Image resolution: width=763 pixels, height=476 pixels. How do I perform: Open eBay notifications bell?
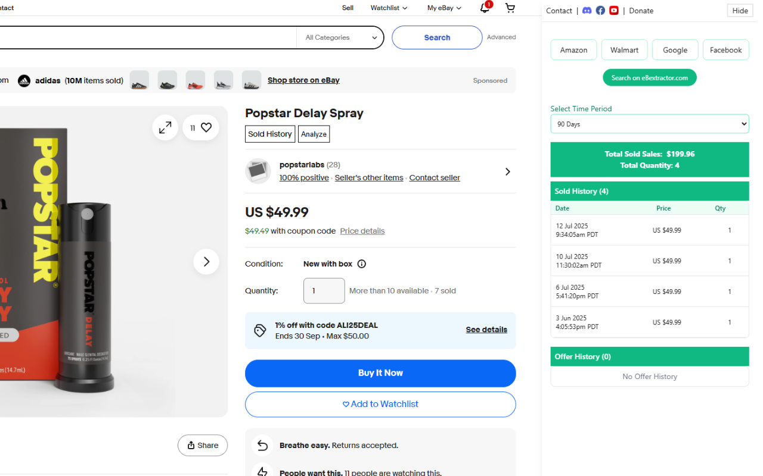[x=484, y=8]
